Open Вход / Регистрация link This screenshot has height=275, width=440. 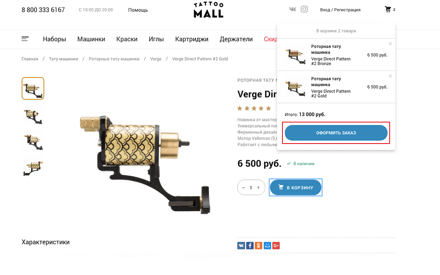340,10
